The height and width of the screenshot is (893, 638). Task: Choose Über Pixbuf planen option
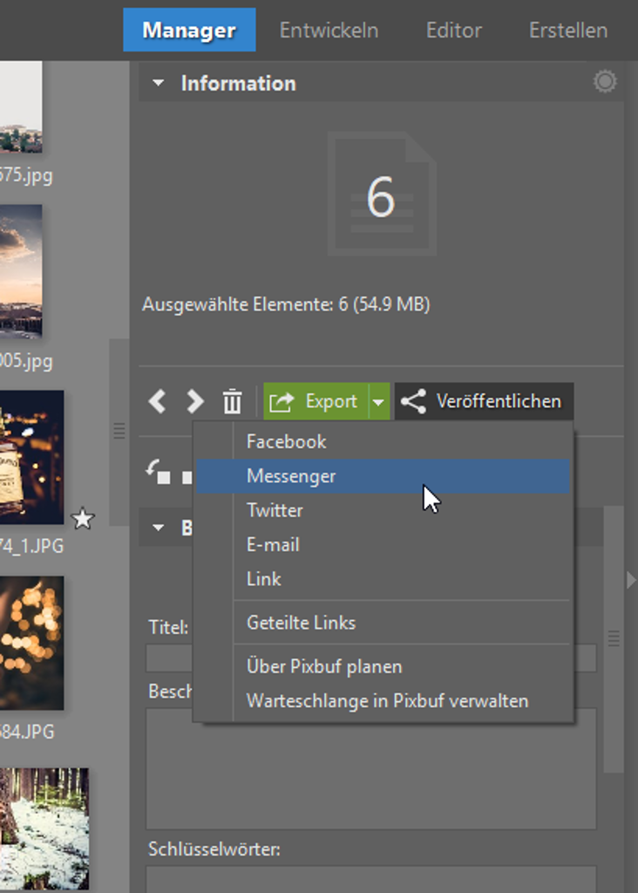[x=324, y=666]
